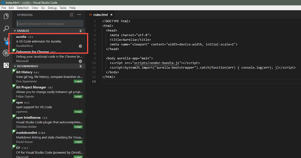The image size is (301, 158).
Task: Open Source Control view with badge
Action: tap(6, 41)
